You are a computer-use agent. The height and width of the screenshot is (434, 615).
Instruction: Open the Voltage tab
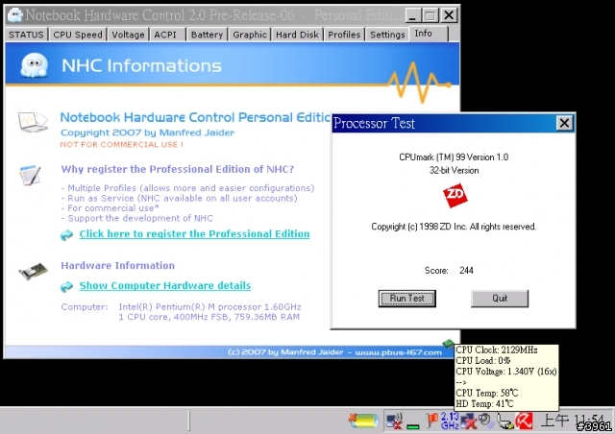pos(128,35)
